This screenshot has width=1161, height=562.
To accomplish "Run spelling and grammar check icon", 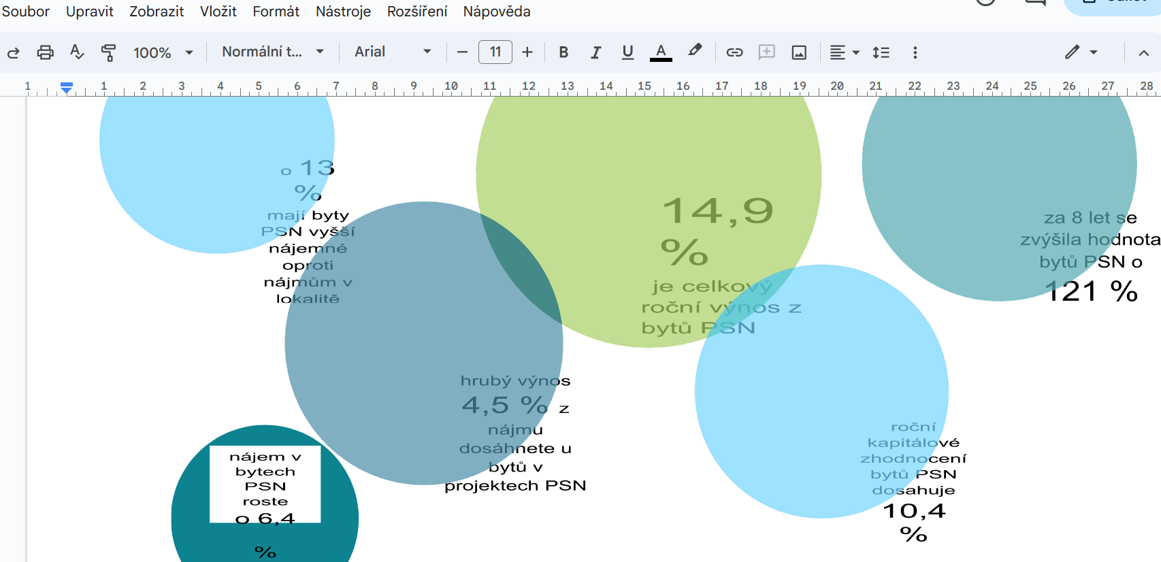I will click(x=77, y=52).
